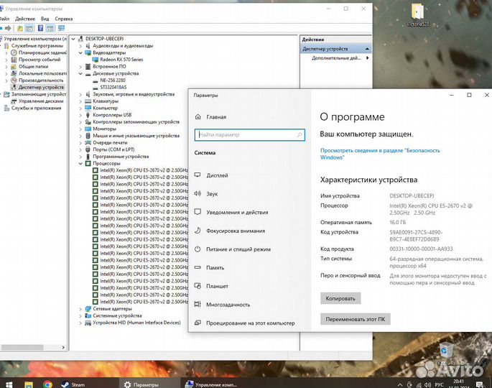
Task: Open Sound settings icon in Settings sidebar
Action: pyautogui.click(x=198, y=193)
